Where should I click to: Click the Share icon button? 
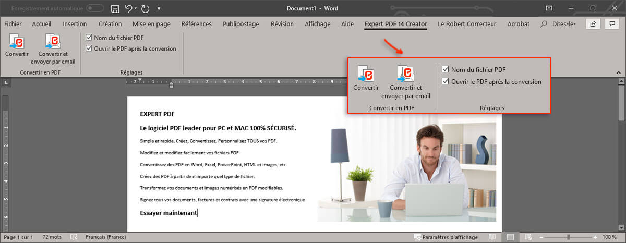[593, 24]
